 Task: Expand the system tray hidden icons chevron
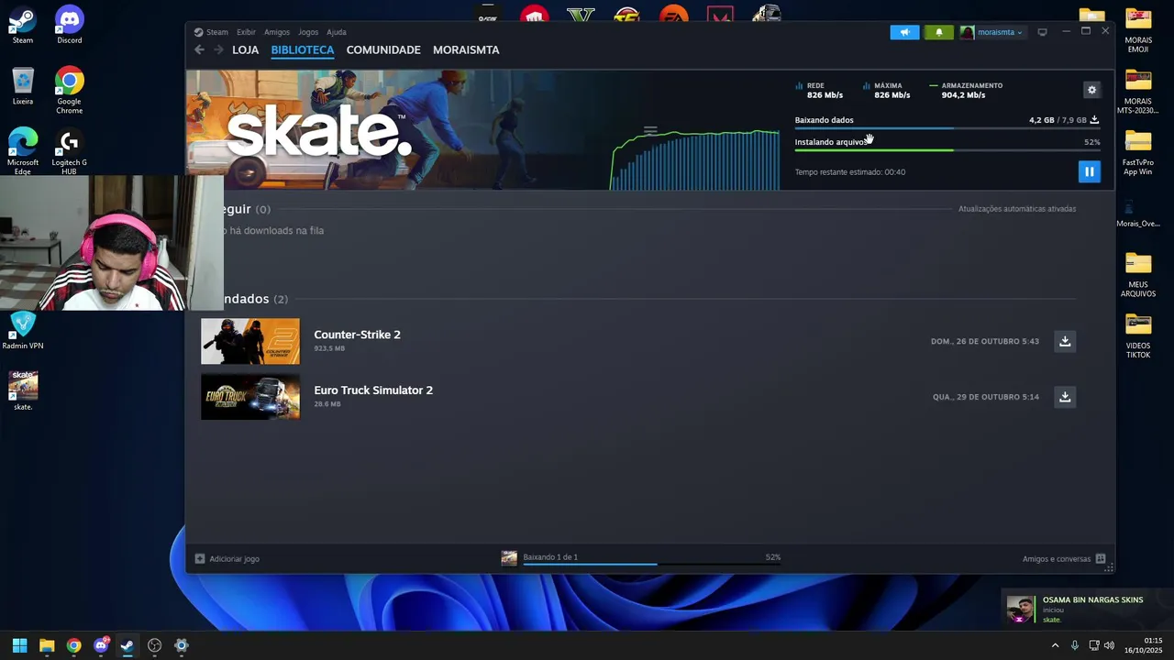click(x=1055, y=645)
